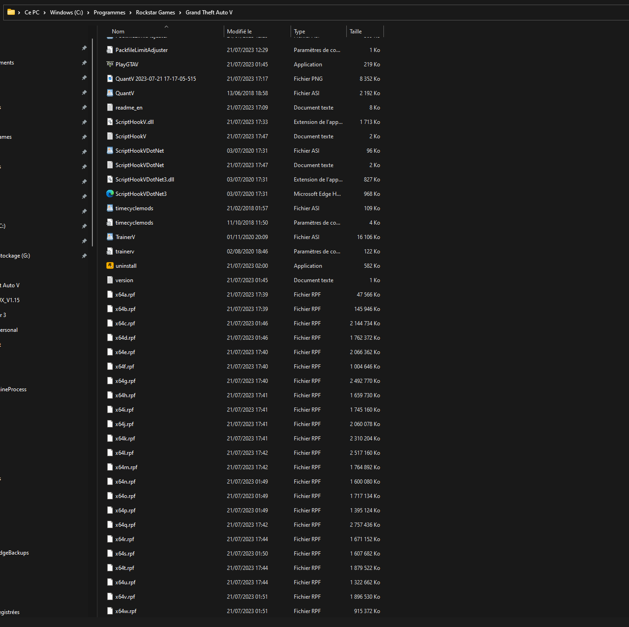Select the x64a.rpf file icon
Viewport: 629px width, 627px height.
click(110, 295)
